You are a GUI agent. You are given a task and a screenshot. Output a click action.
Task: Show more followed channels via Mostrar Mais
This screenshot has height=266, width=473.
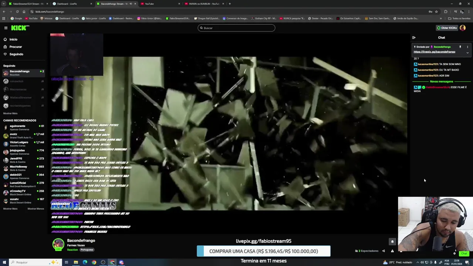tap(10, 113)
